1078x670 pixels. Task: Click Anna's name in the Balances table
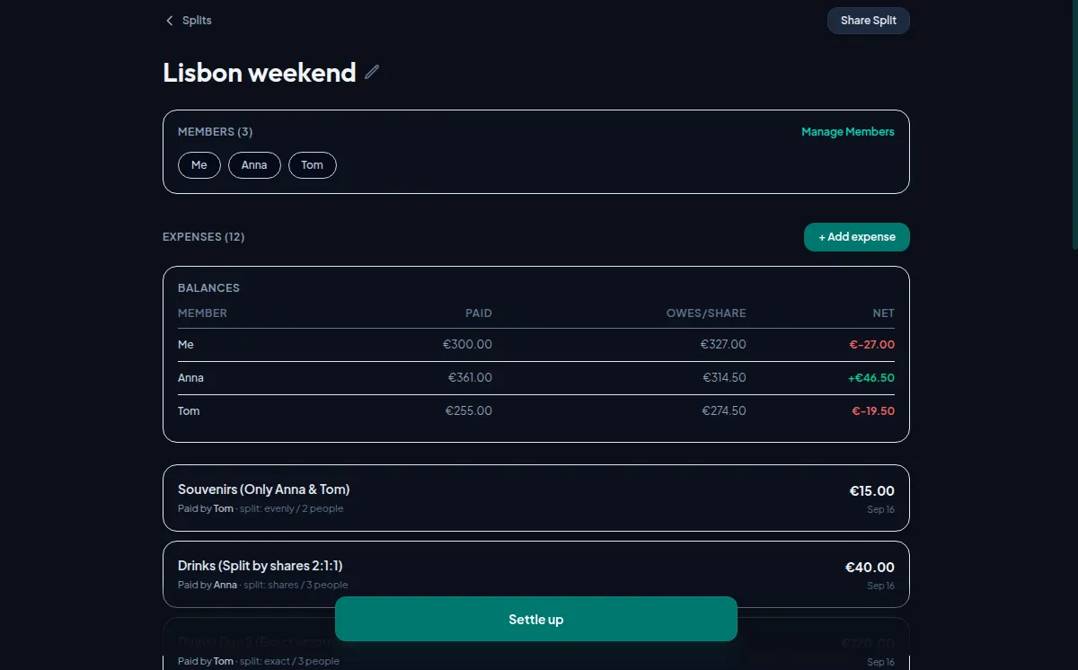tap(190, 378)
